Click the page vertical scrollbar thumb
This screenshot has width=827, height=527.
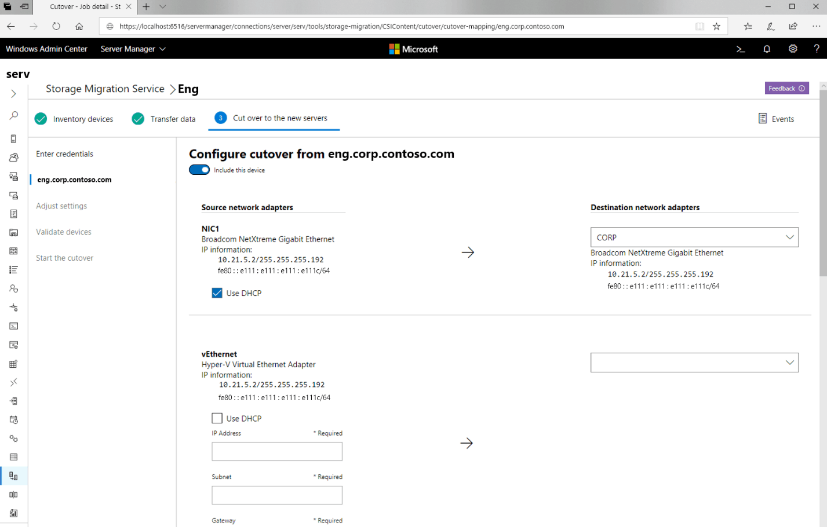(823, 183)
